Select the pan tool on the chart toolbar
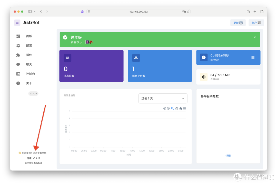This screenshot has height=184, width=277. coord(176,108)
